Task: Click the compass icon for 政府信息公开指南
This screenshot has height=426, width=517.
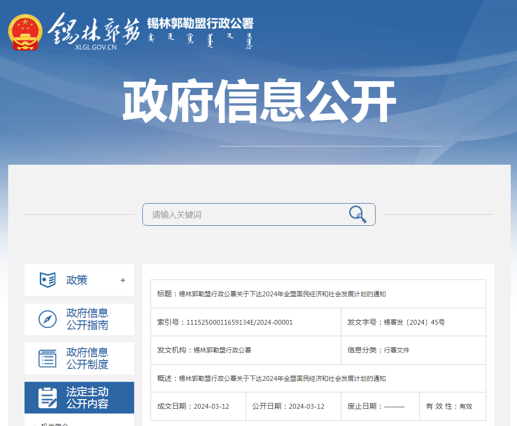Action: [48, 319]
